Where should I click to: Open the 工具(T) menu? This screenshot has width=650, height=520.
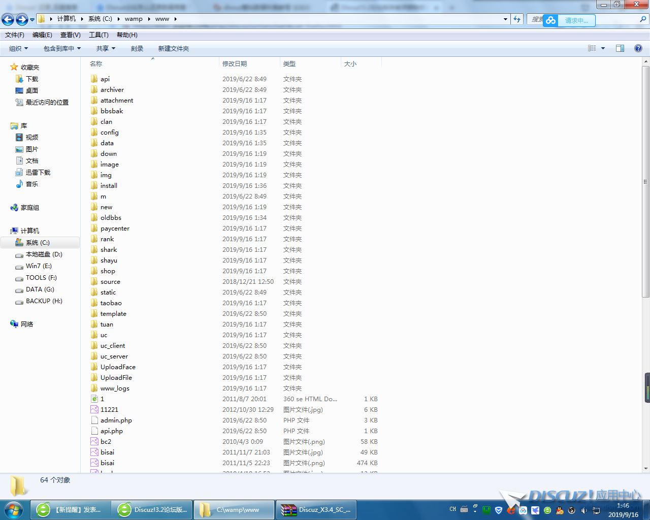pos(99,35)
